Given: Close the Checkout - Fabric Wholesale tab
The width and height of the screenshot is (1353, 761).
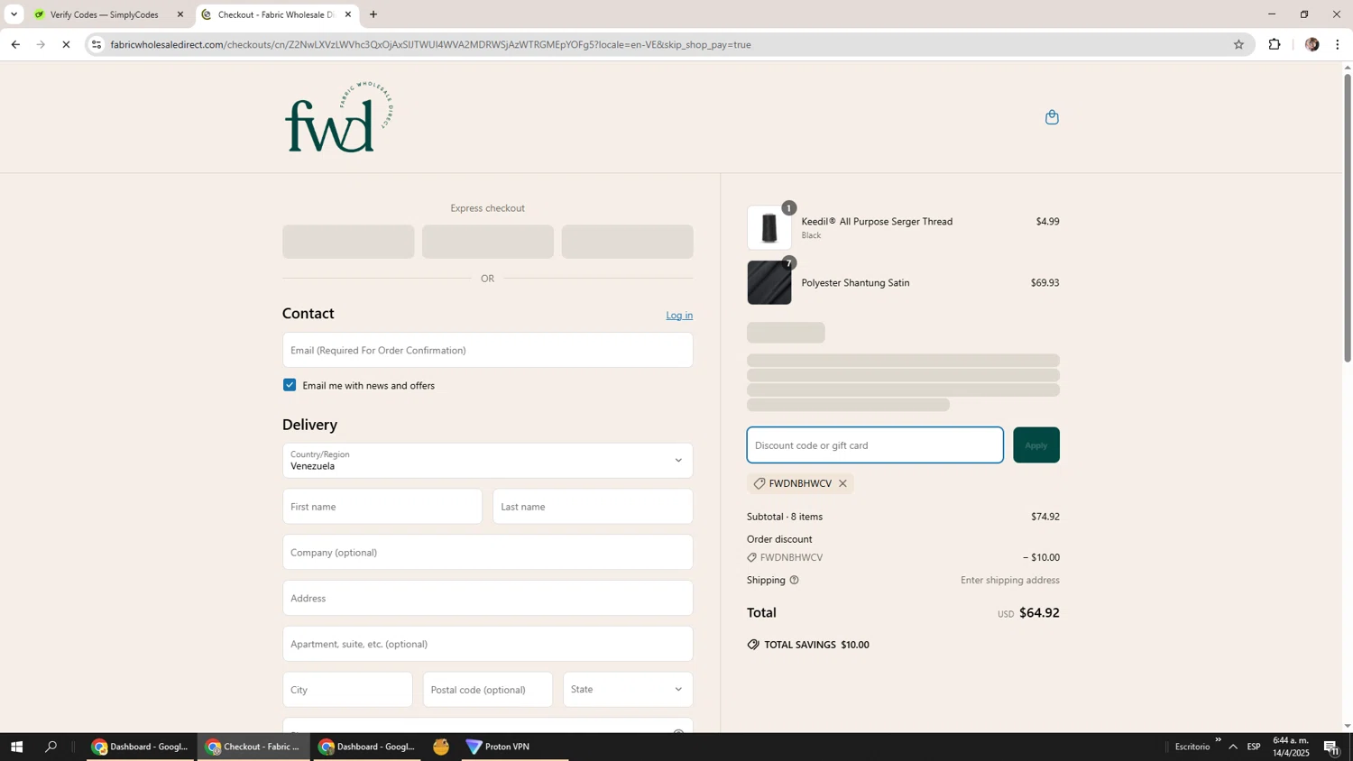Looking at the screenshot, I should point(348,14).
